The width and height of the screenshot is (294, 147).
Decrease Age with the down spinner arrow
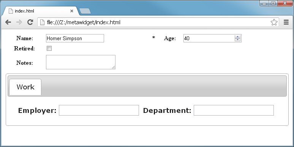237,40
